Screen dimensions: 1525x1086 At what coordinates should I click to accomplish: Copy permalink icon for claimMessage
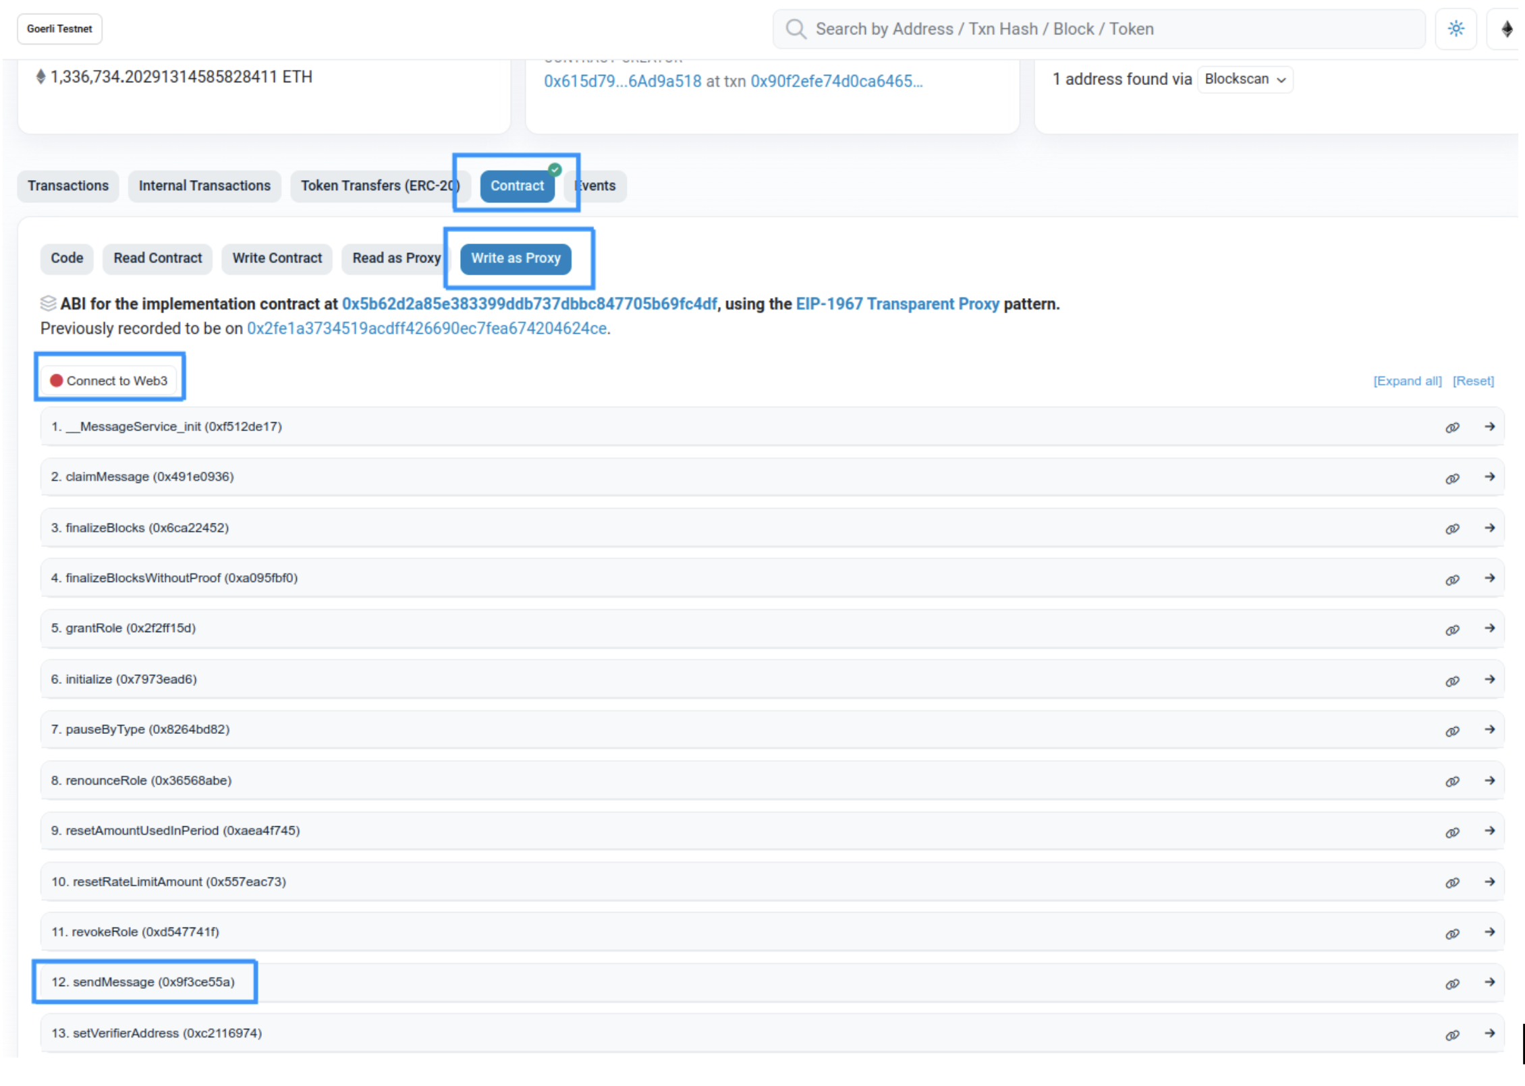coord(1452,478)
